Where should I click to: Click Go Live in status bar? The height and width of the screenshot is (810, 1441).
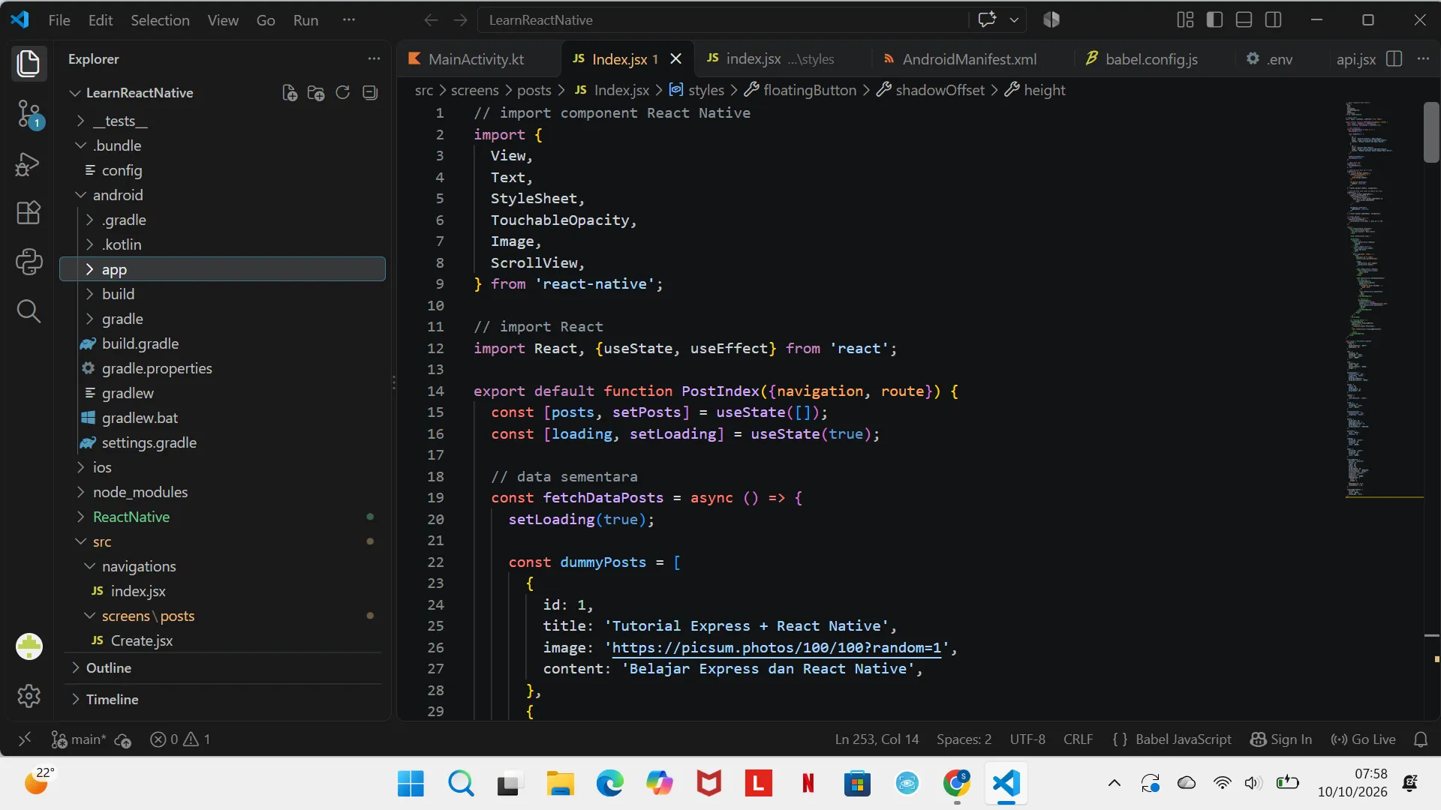[x=1363, y=739]
